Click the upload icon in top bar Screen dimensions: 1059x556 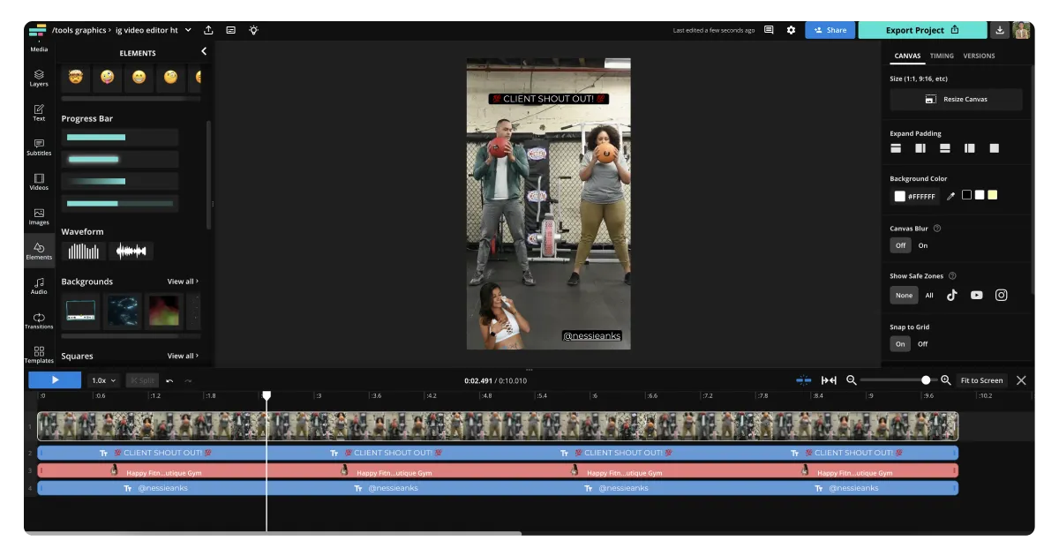click(208, 30)
